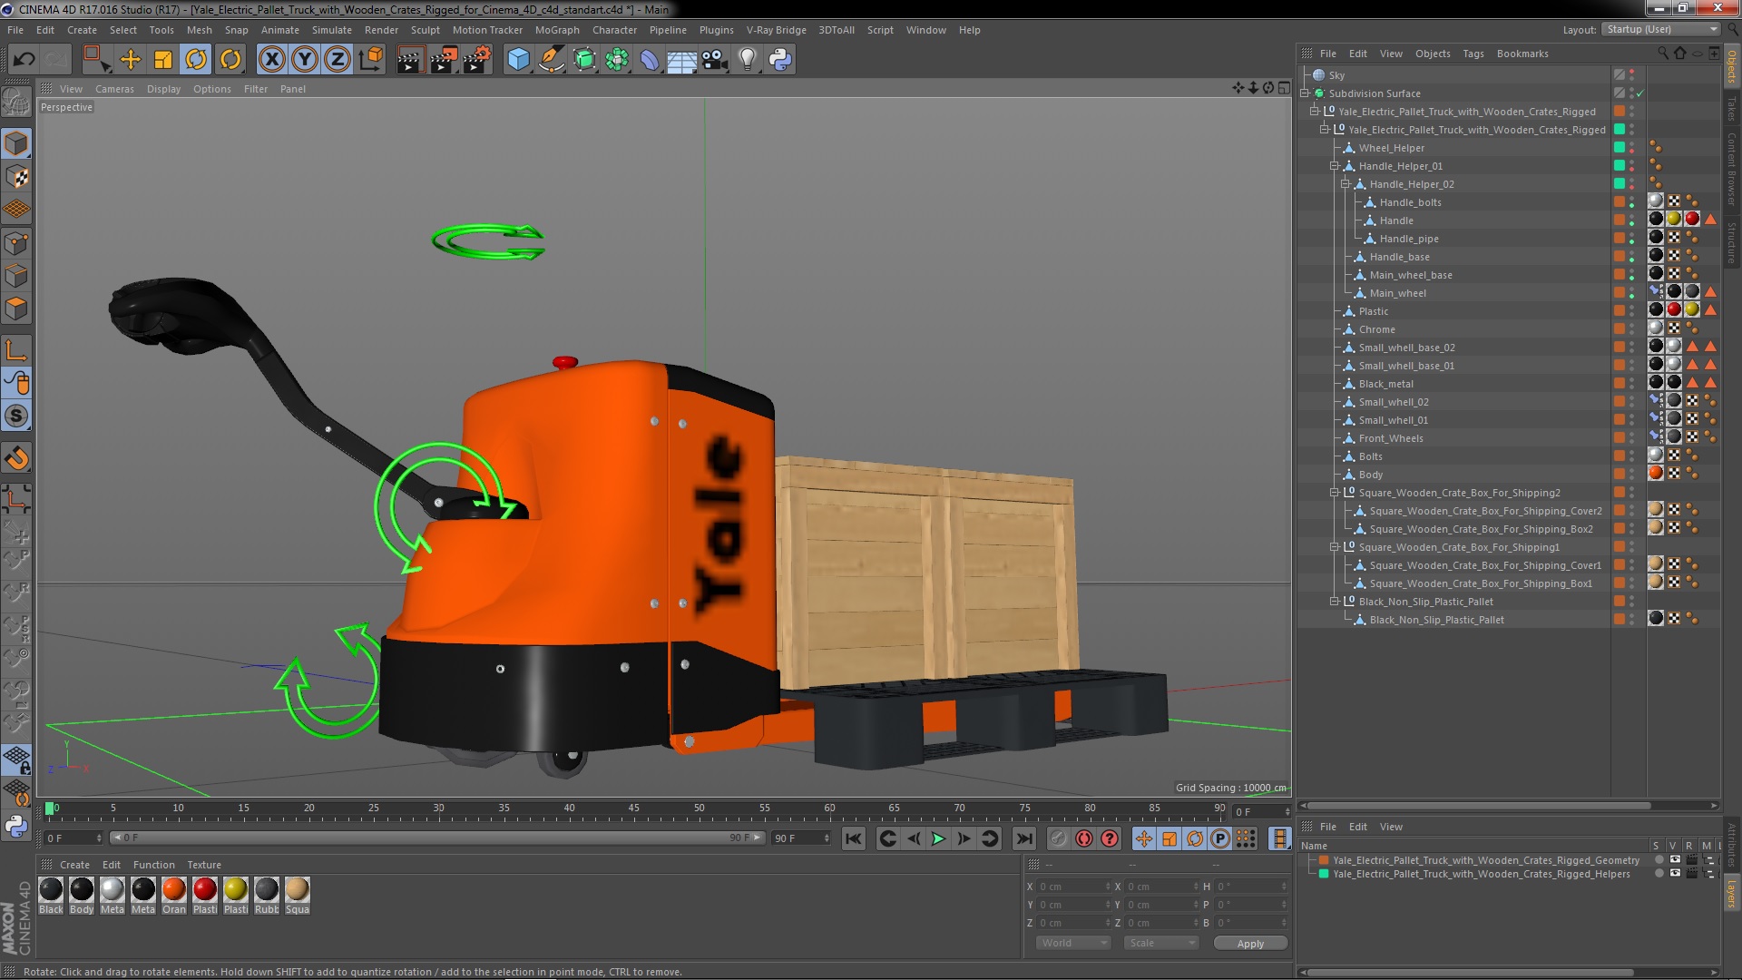Click the Subdivision Surface generator icon
1742x980 pixels.
(x=584, y=60)
